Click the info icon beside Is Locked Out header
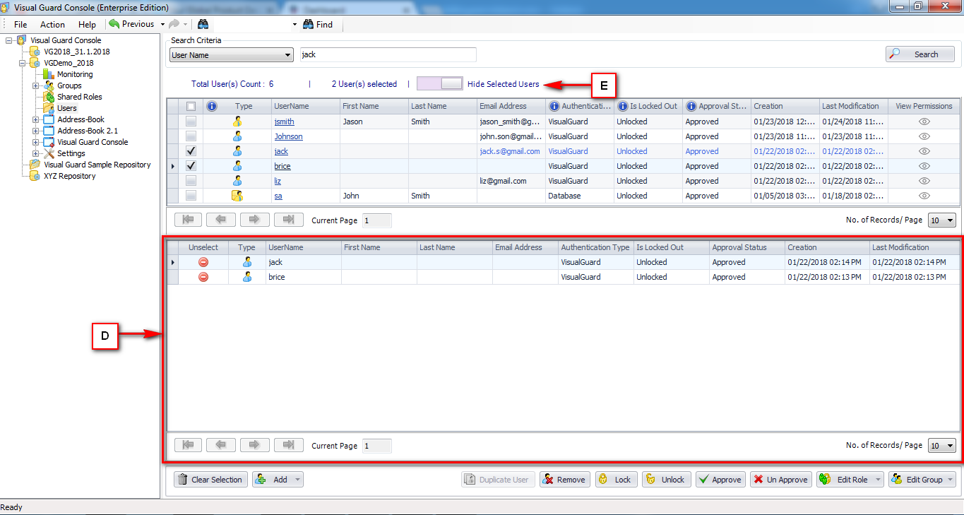The height and width of the screenshot is (515, 964). click(622, 106)
